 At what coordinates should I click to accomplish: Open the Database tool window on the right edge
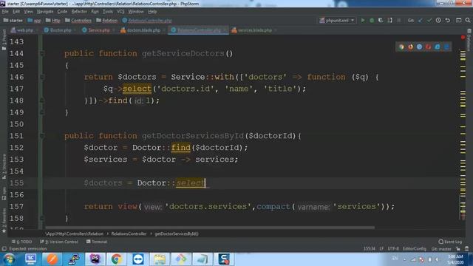click(x=469, y=40)
